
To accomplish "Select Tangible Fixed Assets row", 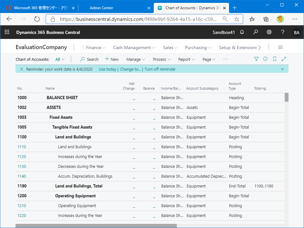I will tap(150, 127).
